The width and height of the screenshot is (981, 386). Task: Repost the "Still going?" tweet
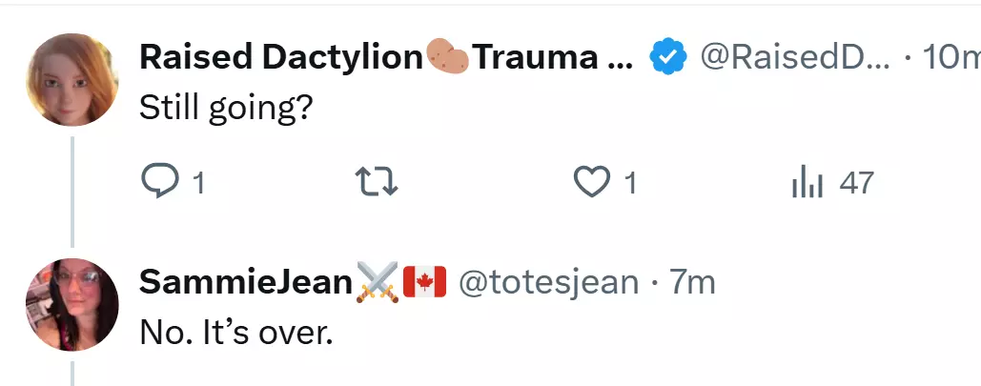(375, 182)
